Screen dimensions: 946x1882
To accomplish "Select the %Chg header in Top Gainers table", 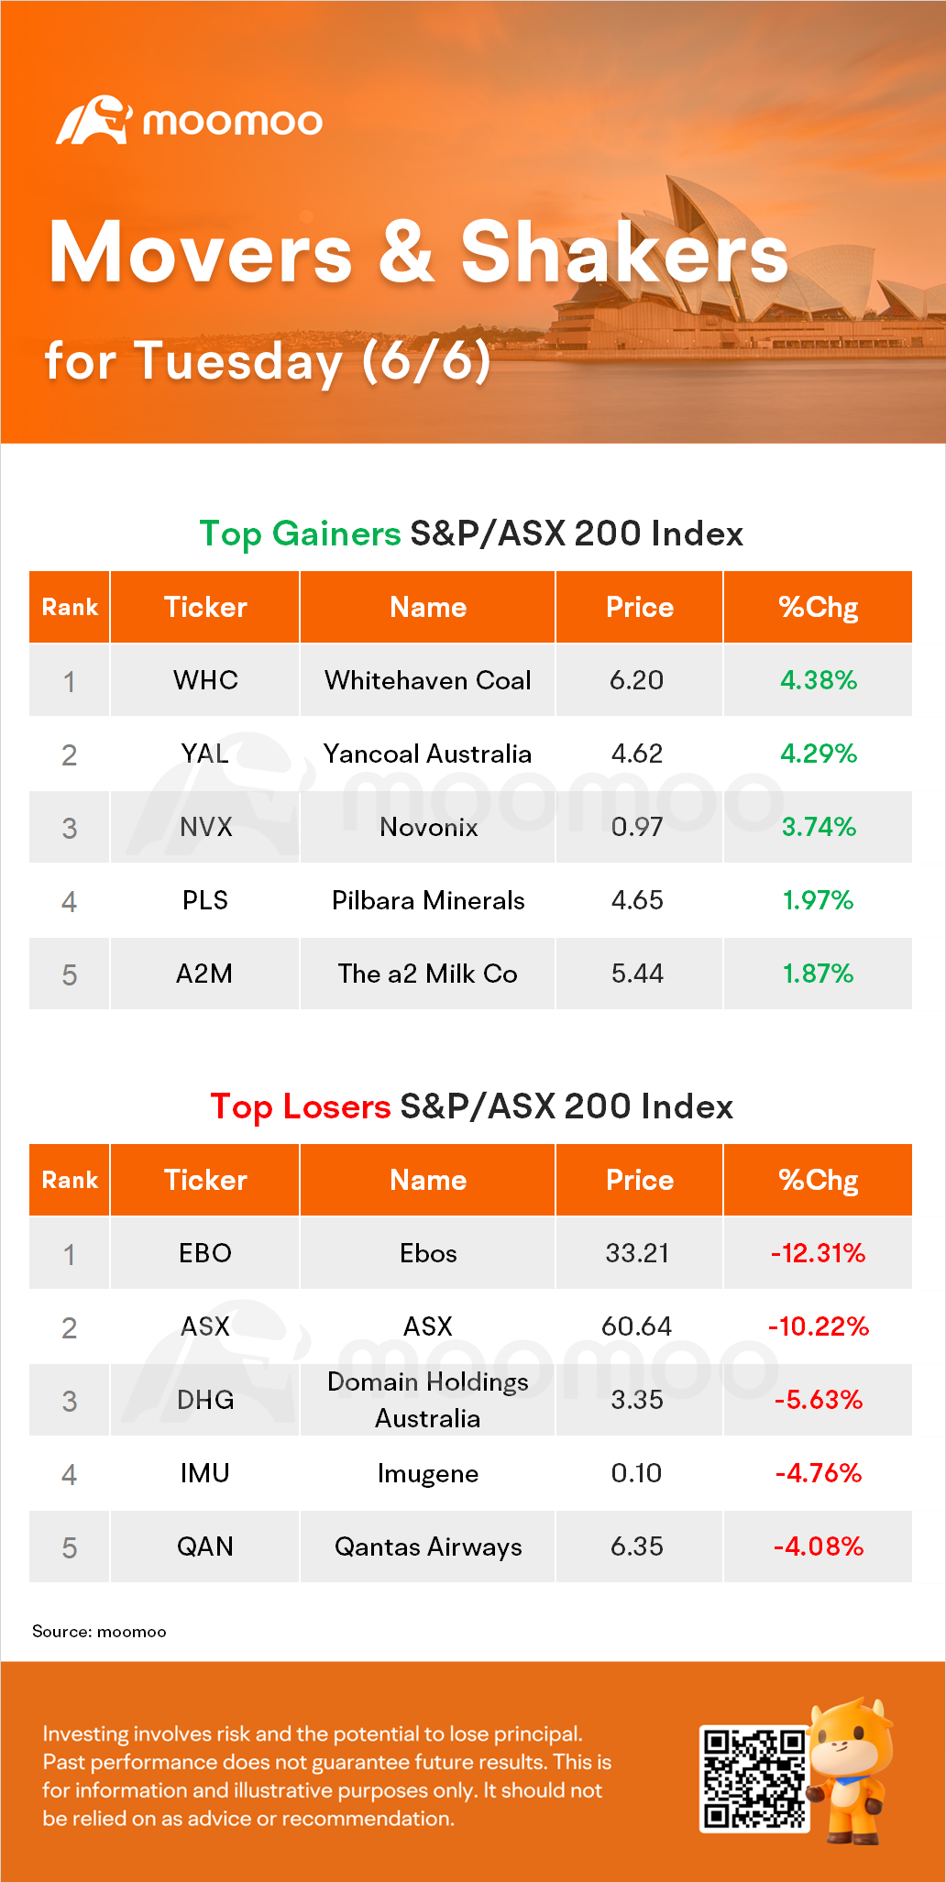I will [818, 607].
